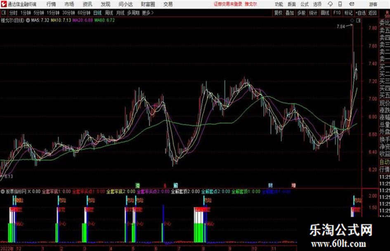Click the 全解套顶1 indicator value label
Screen dimensions: 390x251
(246, 192)
